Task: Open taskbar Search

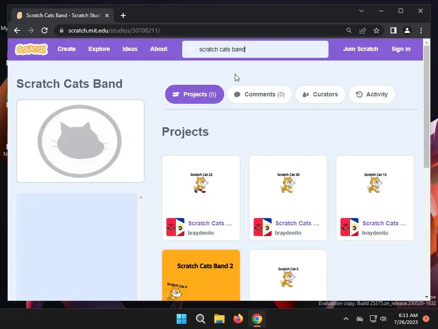Action: (x=200, y=319)
